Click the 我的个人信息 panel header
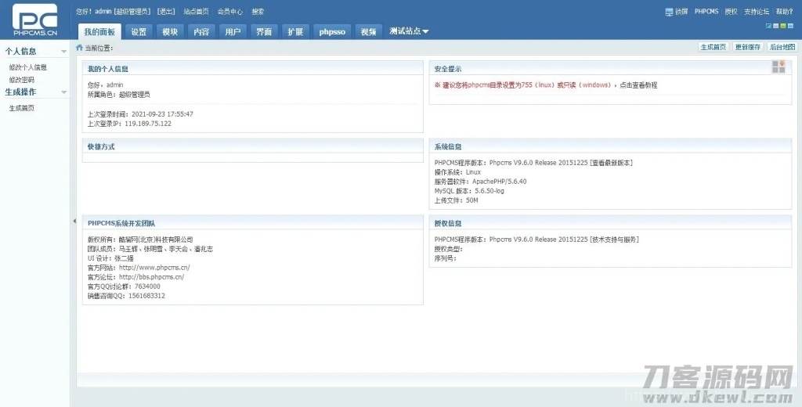 253,69
